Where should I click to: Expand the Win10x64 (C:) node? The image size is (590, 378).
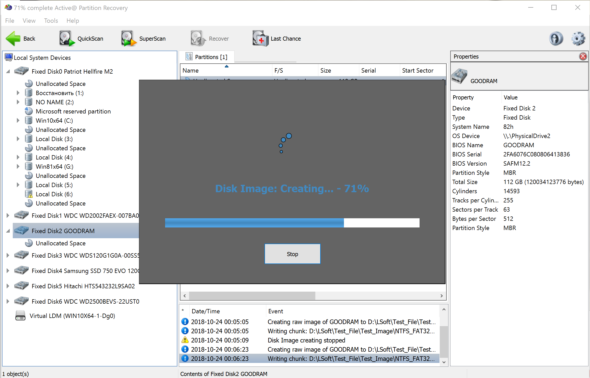[x=18, y=120]
